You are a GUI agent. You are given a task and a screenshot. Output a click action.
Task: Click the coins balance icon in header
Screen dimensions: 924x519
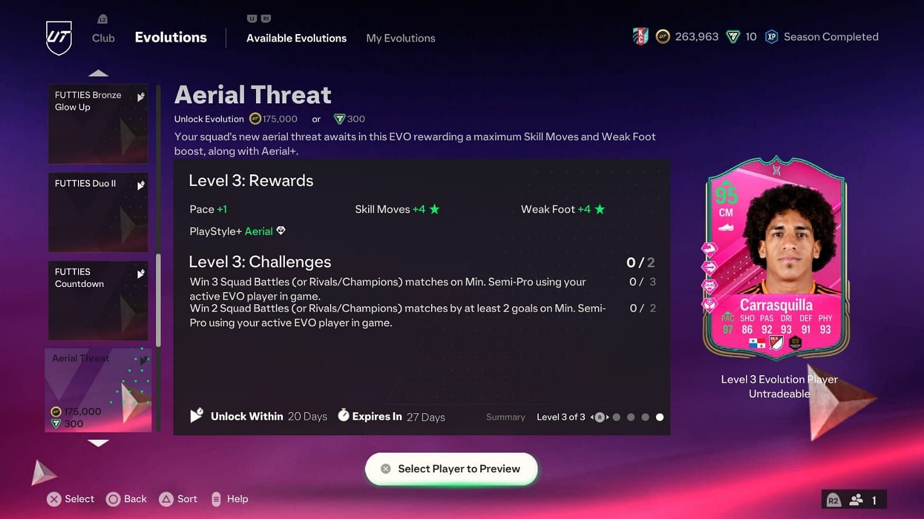pos(663,37)
